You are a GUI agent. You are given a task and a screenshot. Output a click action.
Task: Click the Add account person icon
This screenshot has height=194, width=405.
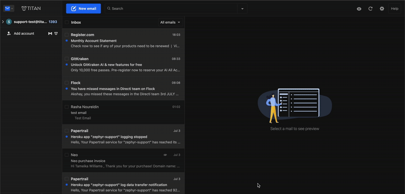click(x=9, y=33)
